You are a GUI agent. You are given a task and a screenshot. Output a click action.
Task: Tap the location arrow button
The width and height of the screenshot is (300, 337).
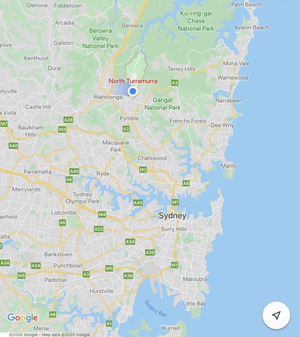[276, 315]
